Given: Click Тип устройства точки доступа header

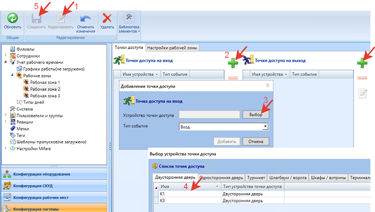Looking at the screenshot, I should 252,186.
